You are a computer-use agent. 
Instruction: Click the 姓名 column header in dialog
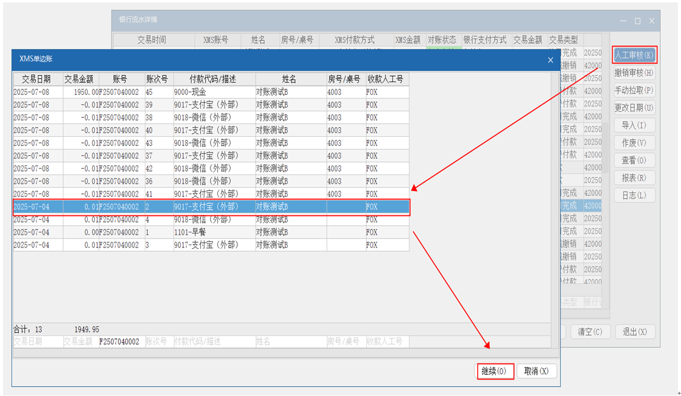290,79
